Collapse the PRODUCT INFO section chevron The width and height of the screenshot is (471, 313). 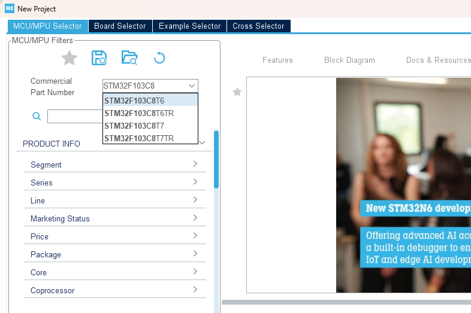click(202, 142)
